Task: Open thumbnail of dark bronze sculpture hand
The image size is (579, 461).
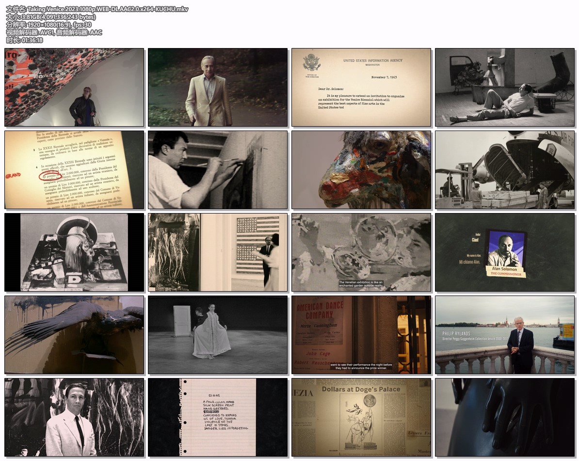Action: [505, 417]
